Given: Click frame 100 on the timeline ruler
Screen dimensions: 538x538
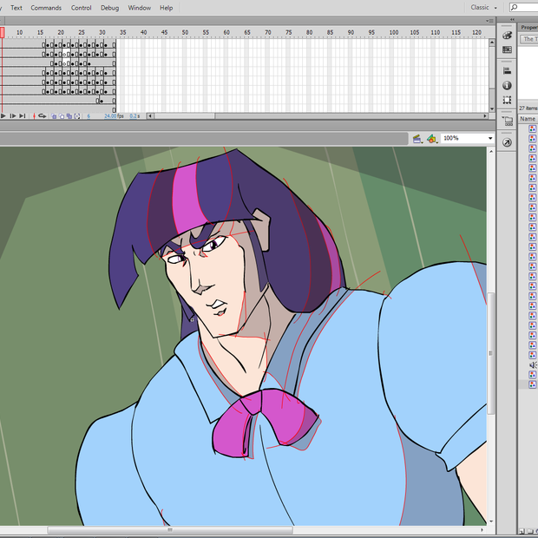Looking at the screenshot, I should pyautogui.click(x=394, y=32).
